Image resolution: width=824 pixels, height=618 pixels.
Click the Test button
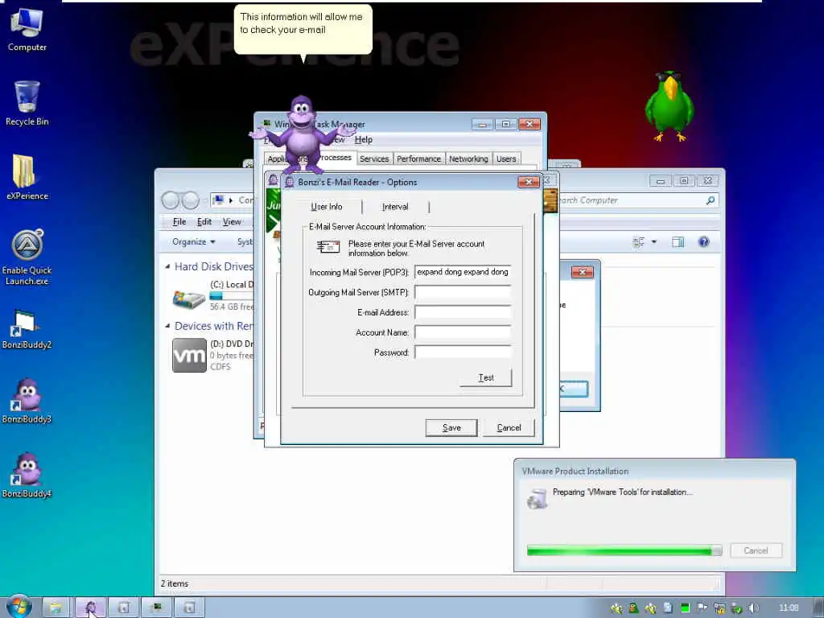click(485, 377)
